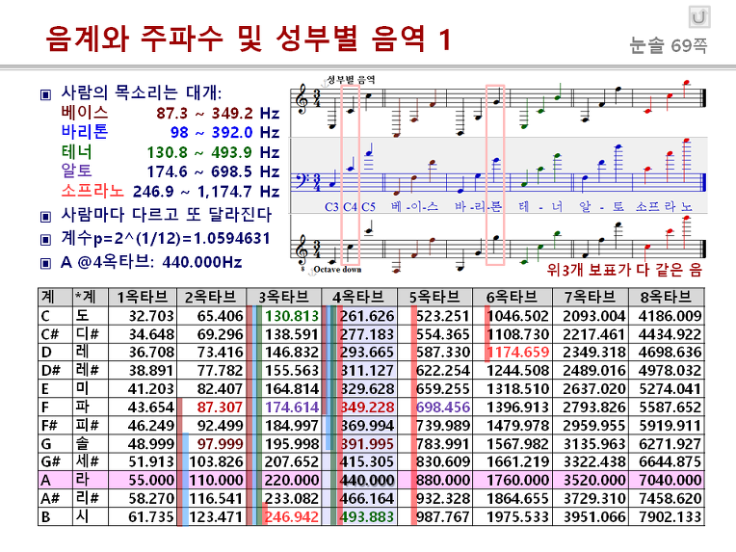Select the cell '391.995'
This screenshot has width=736, height=552.
358,444
